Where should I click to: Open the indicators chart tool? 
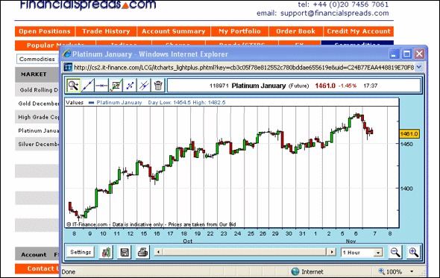click(x=116, y=85)
